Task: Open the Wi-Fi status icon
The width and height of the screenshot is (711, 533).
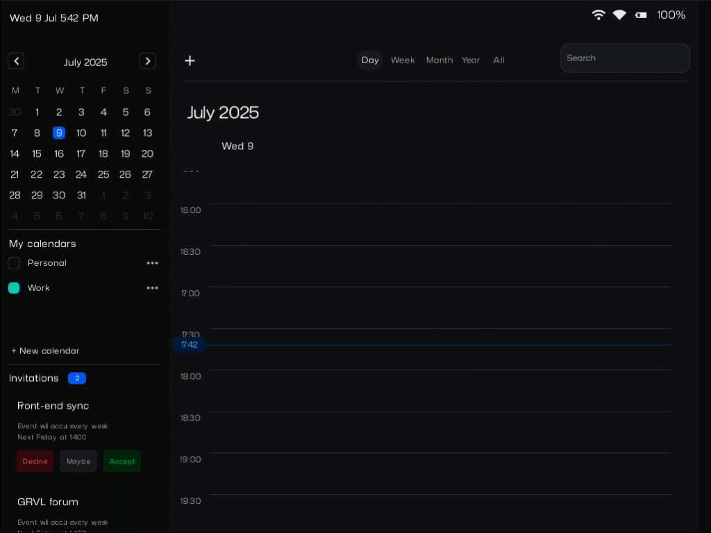Action: [x=598, y=15]
